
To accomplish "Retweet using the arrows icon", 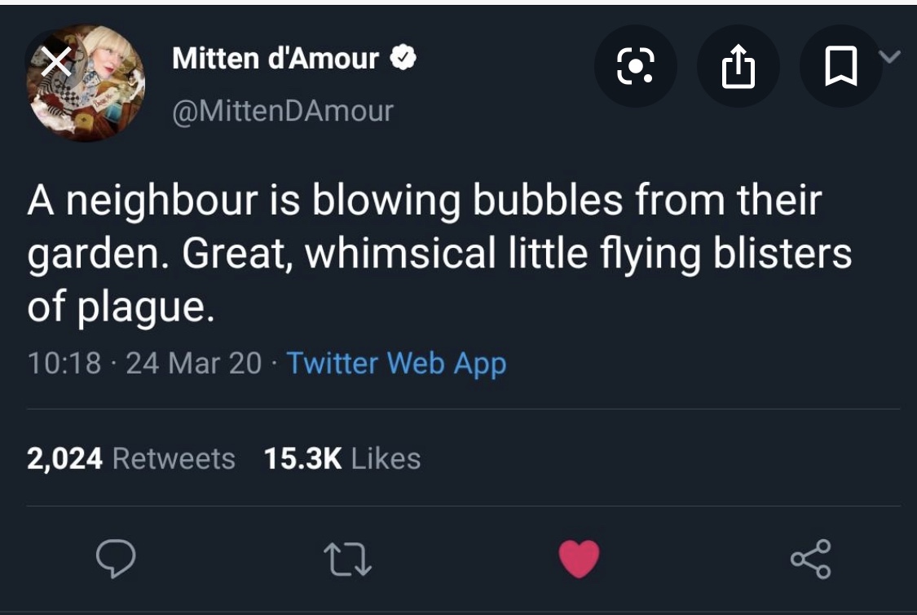I will 348,559.
